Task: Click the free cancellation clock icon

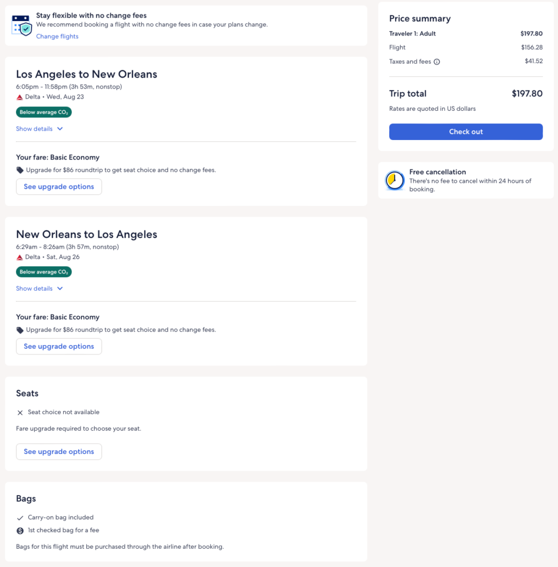Action: point(395,180)
